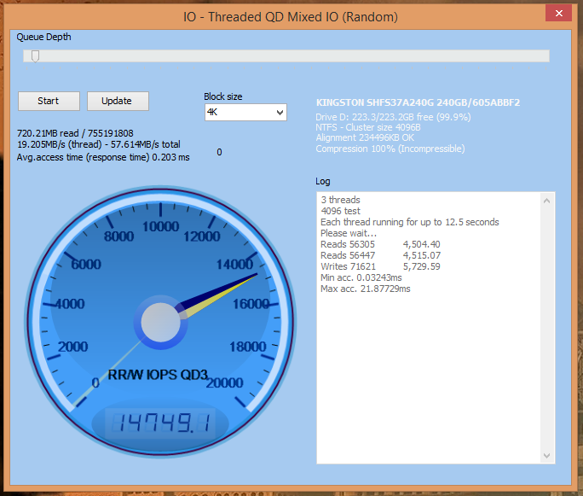Click the gauge needle center hub
The image size is (583, 496).
[x=160, y=323]
